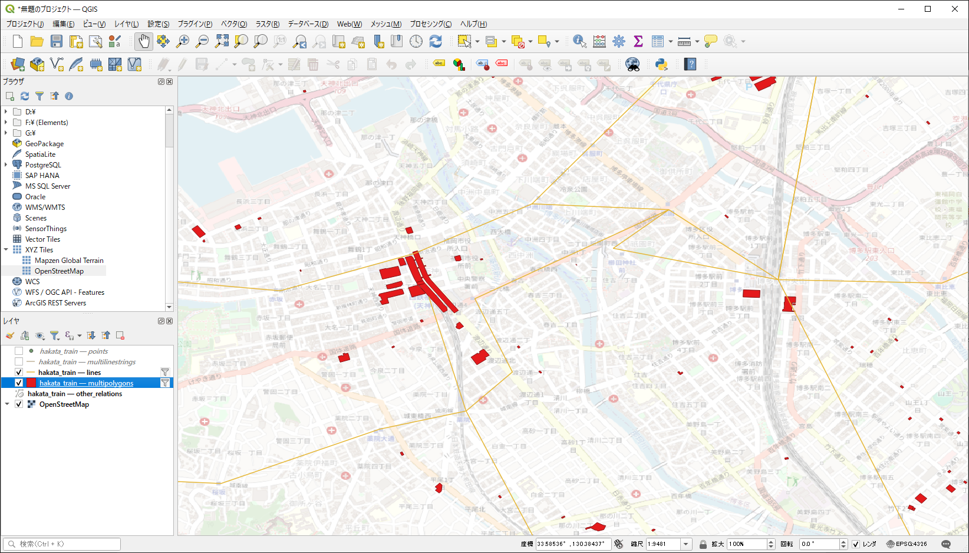Enable the hakata_train points layer
Image resolution: width=969 pixels, height=553 pixels.
19,351
